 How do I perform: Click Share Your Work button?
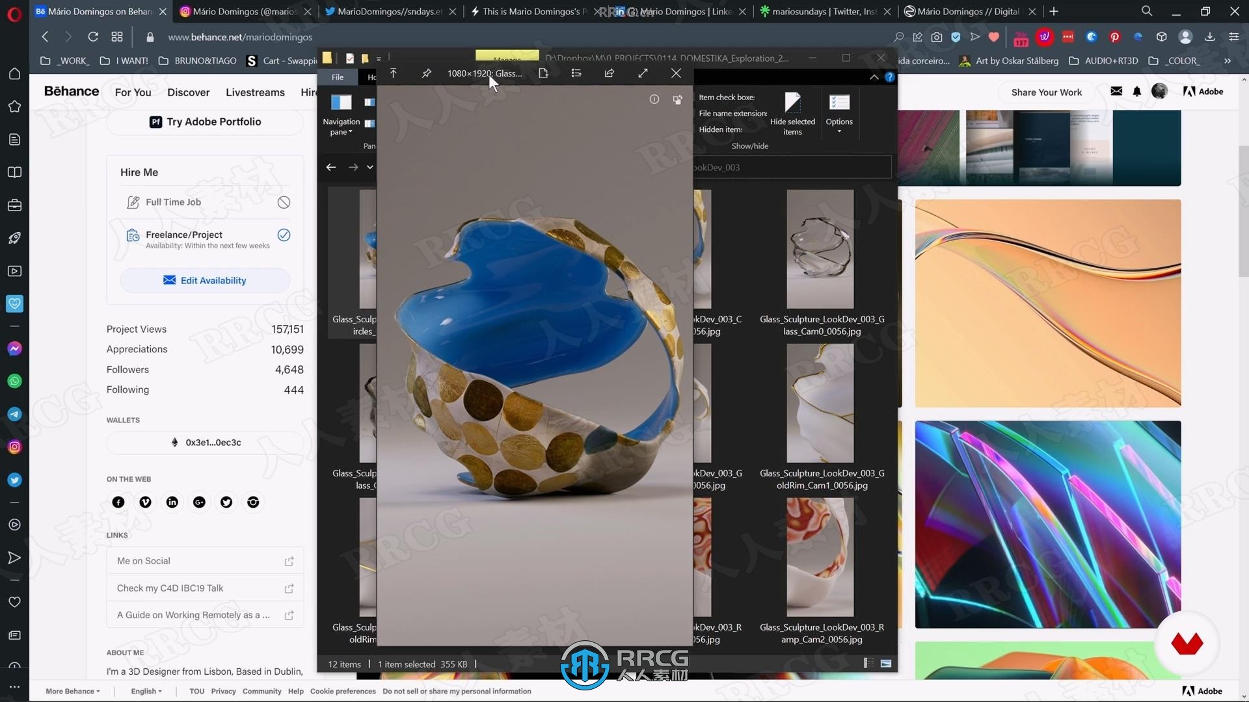click(1046, 92)
